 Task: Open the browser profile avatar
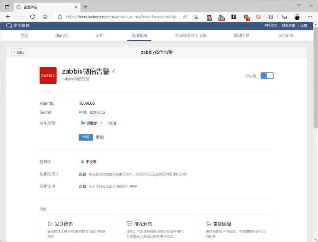pyautogui.click(x=297, y=17)
